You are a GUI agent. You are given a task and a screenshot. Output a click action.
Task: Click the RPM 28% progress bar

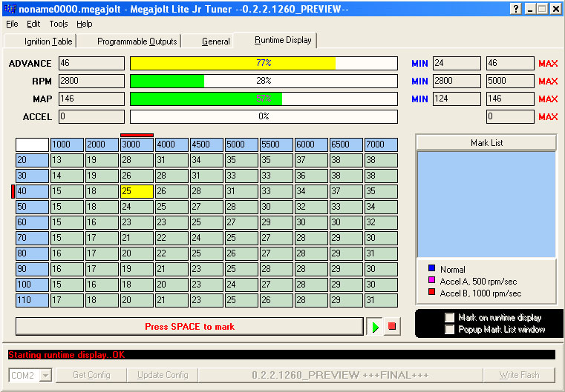click(x=264, y=81)
